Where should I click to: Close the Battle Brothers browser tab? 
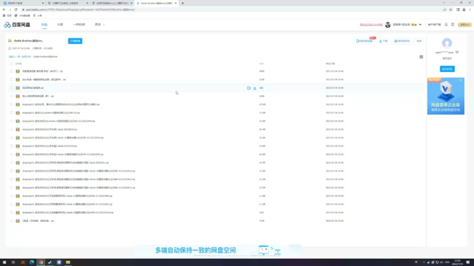(x=175, y=3)
